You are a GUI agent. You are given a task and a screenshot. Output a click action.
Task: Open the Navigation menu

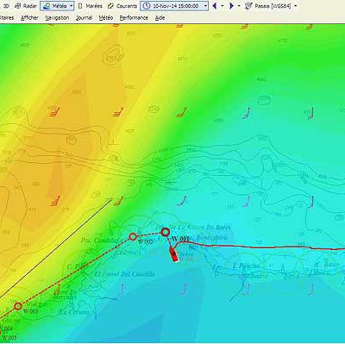(57, 18)
